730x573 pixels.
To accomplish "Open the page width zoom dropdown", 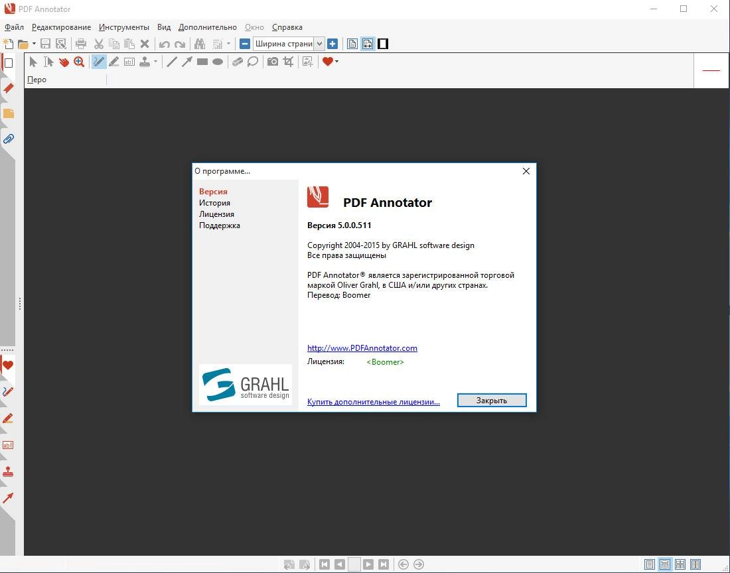I will [319, 44].
